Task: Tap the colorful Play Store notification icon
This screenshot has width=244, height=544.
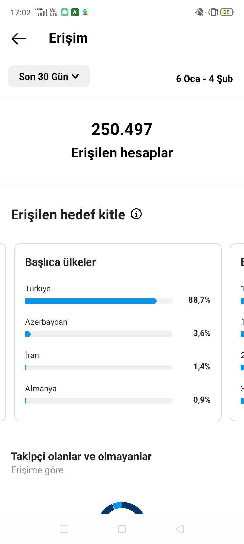Action: click(85, 12)
